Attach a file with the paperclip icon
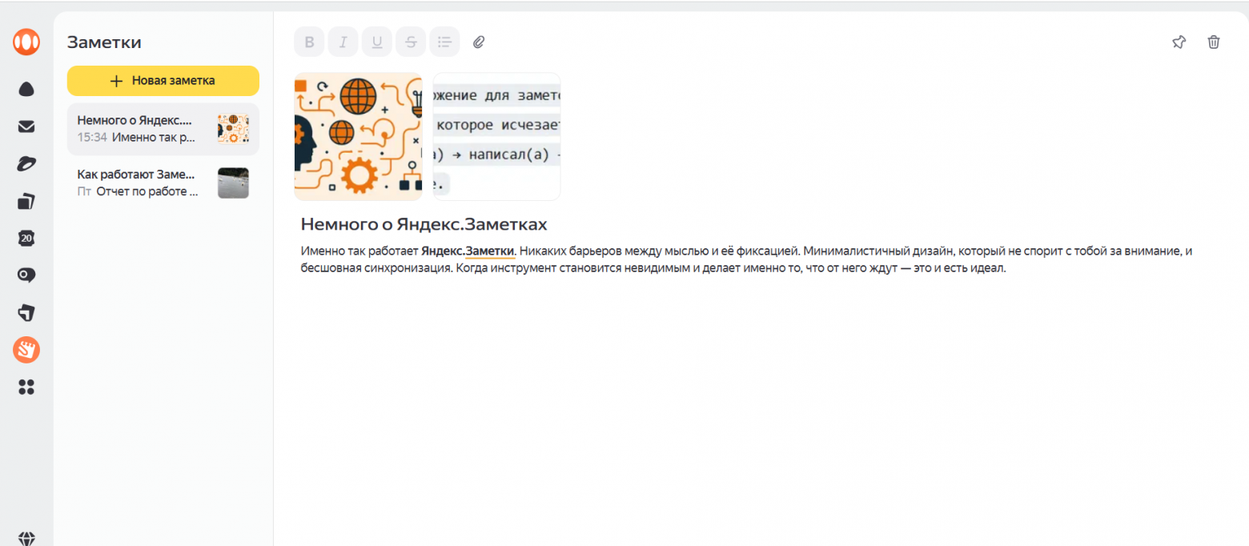Viewport: 1249px width, 546px height. pos(479,42)
